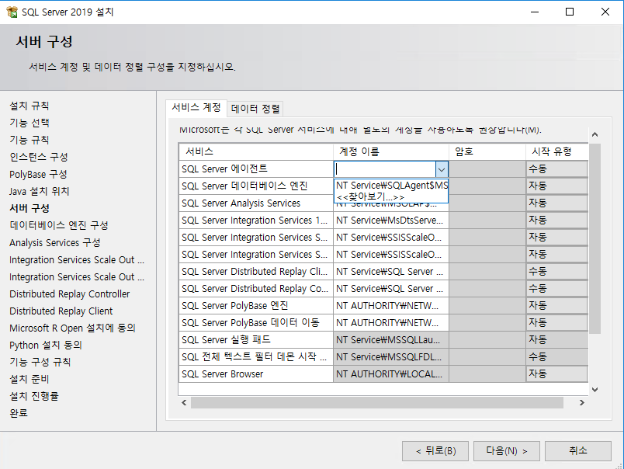
Task: Click the 서비스 column header
Action: pos(256,151)
